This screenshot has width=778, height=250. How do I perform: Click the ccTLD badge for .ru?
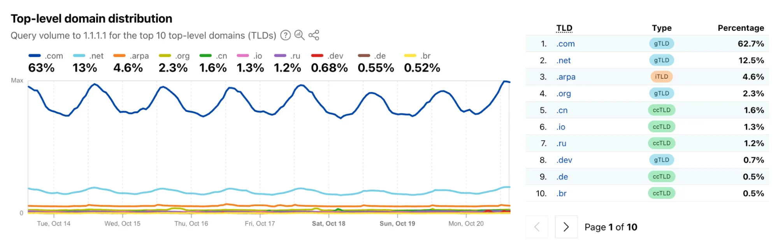pyautogui.click(x=661, y=143)
